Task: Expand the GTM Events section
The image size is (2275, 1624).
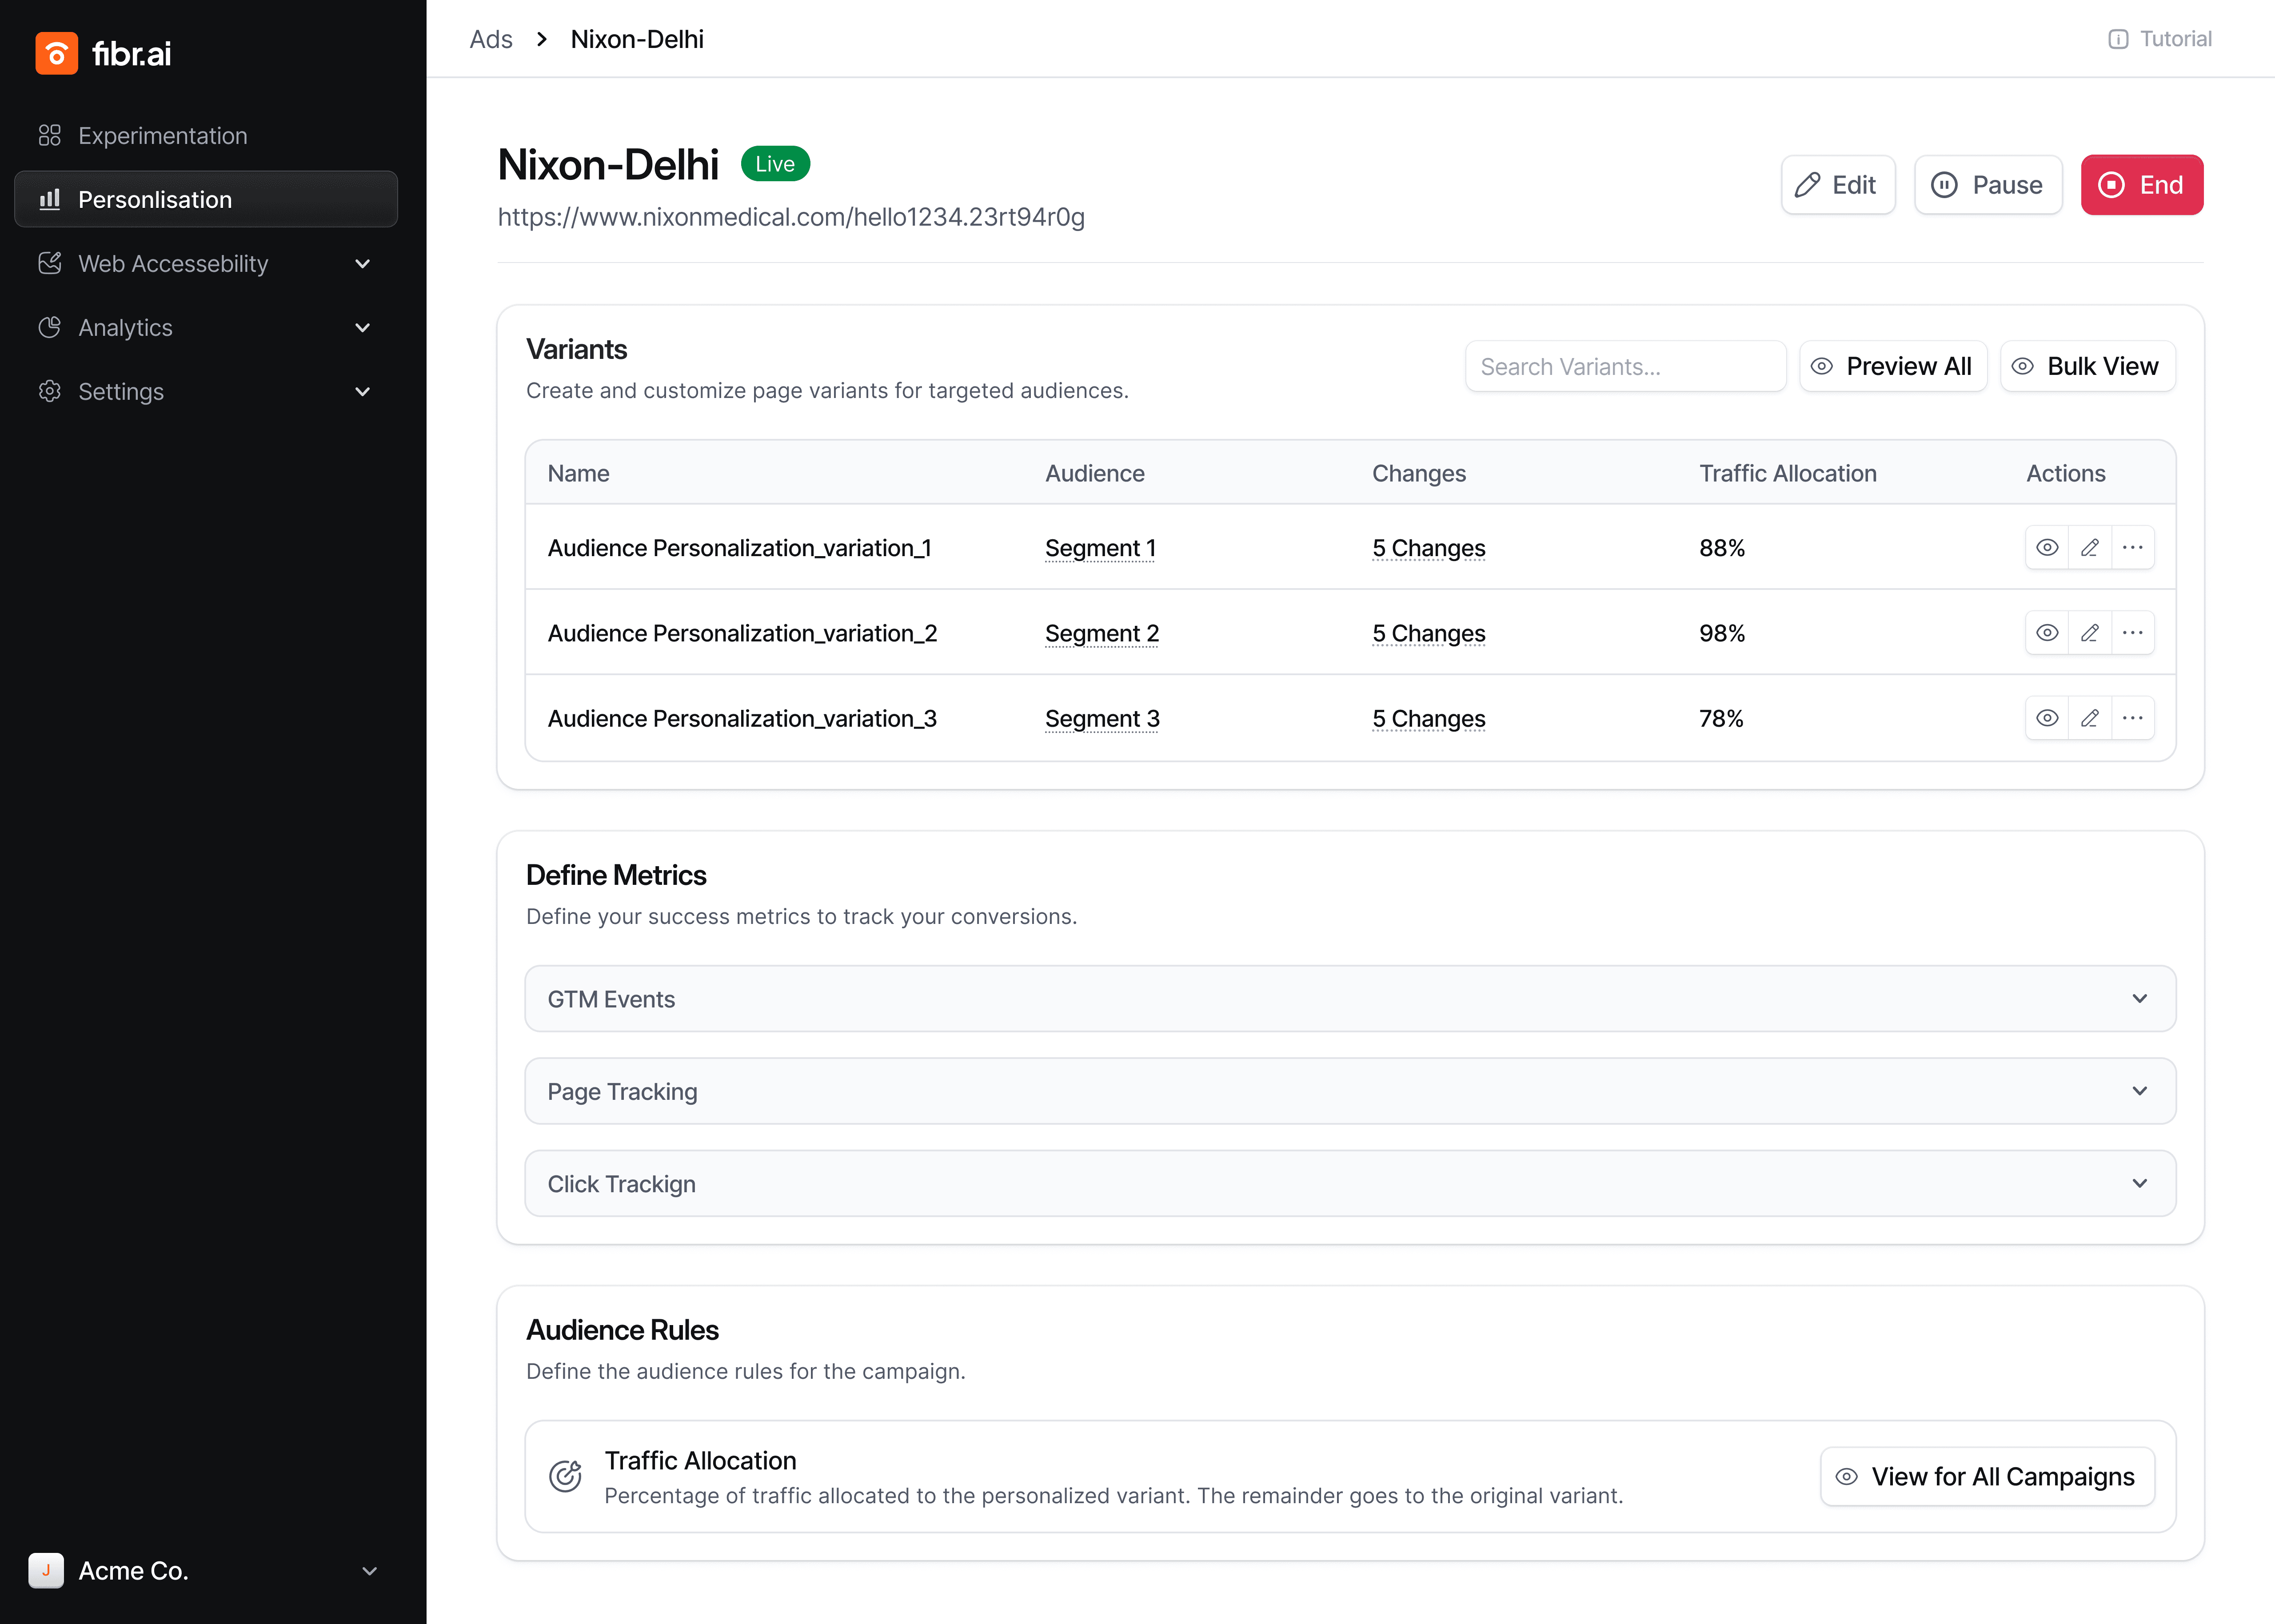Action: point(1350,999)
